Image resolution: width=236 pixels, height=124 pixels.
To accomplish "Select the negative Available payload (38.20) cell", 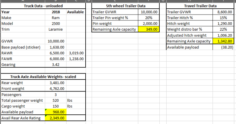I will (223, 47).
